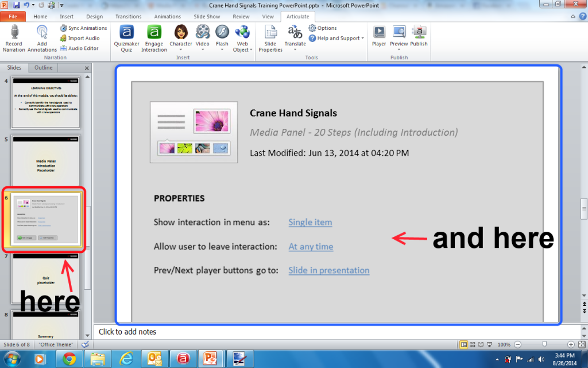Save the presentation from quick access toolbar
The height and width of the screenshot is (368, 588).
pos(16,5)
